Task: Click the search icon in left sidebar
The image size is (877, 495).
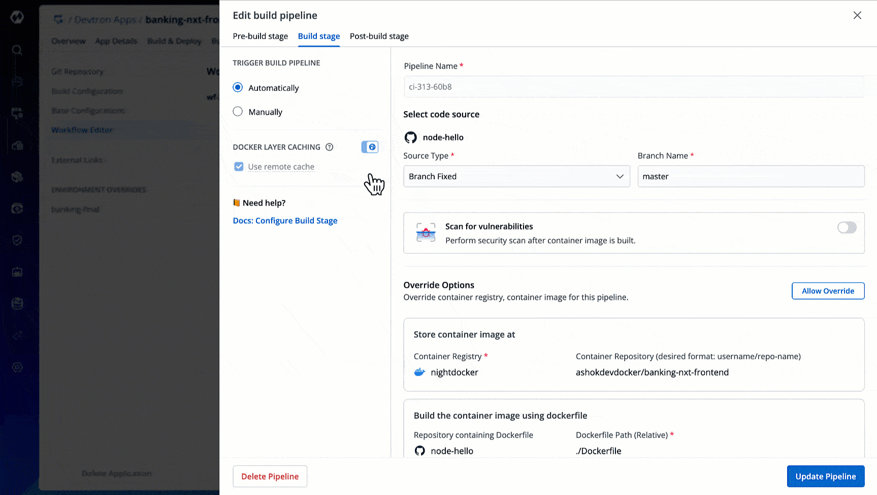Action: pyautogui.click(x=17, y=50)
